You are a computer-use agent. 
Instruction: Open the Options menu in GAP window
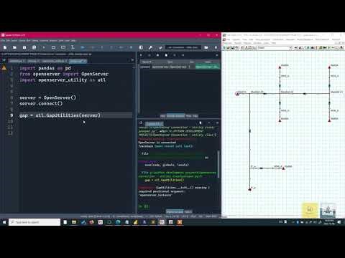[x=236, y=39]
